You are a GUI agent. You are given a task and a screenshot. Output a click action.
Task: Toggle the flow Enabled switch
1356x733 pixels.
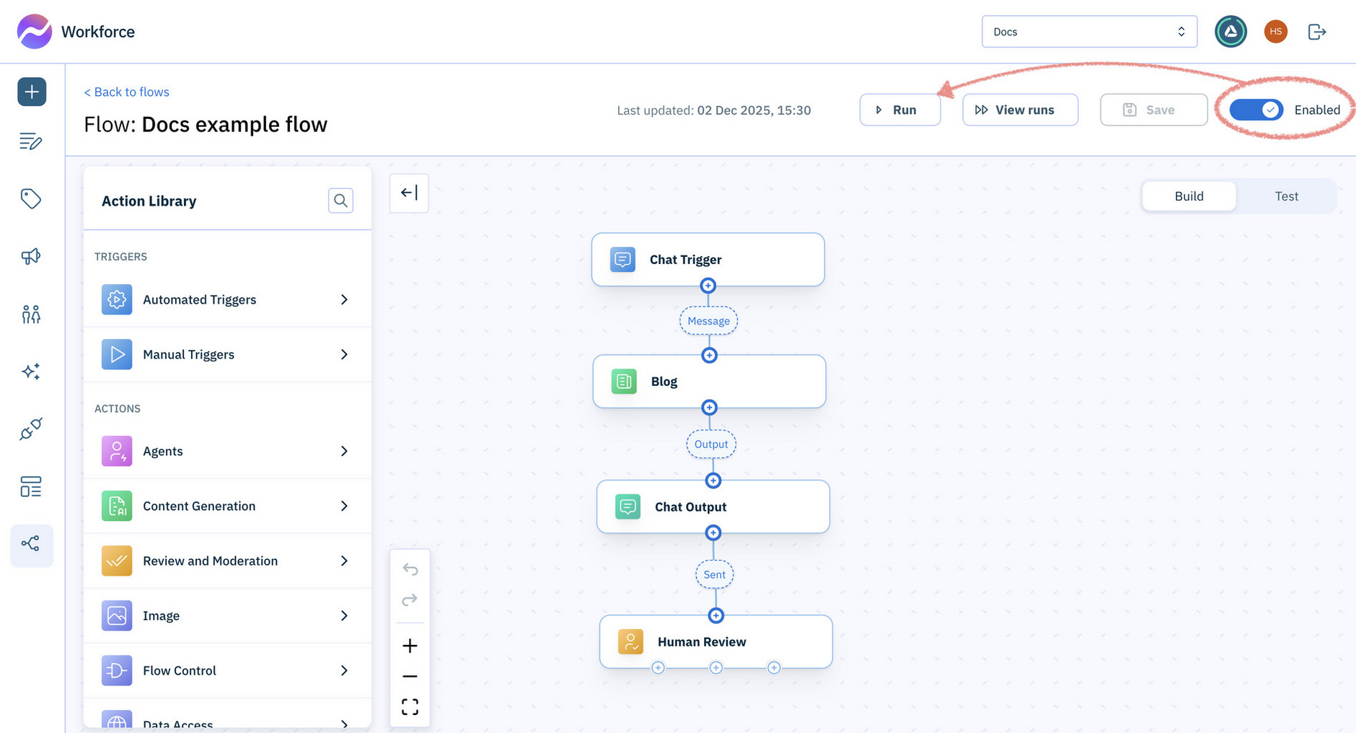tap(1256, 110)
